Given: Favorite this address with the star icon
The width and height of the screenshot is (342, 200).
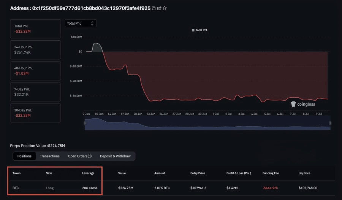Looking at the screenshot, I should 165,8.
